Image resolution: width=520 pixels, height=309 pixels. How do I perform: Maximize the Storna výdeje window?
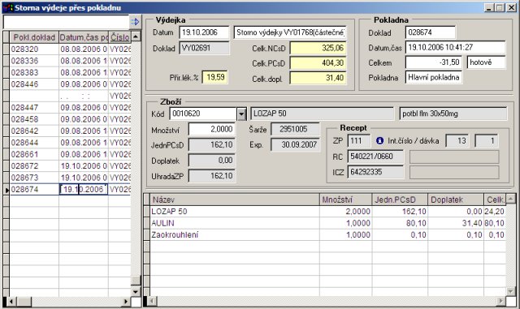[x=500, y=7]
